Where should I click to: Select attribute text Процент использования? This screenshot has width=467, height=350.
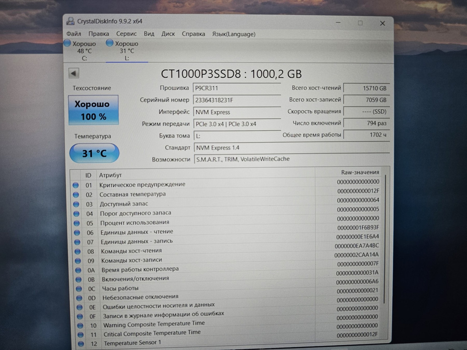tap(135, 222)
